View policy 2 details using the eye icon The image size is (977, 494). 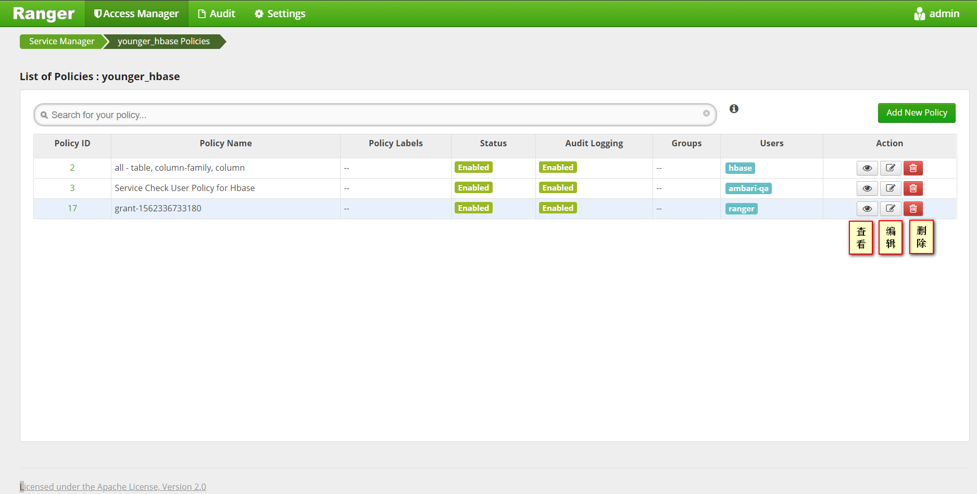[867, 168]
